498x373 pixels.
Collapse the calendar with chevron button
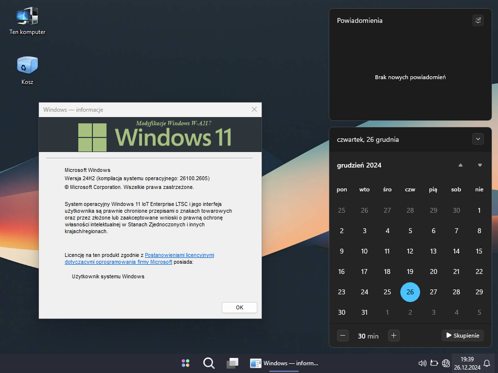pyautogui.click(x=478, y=139)
